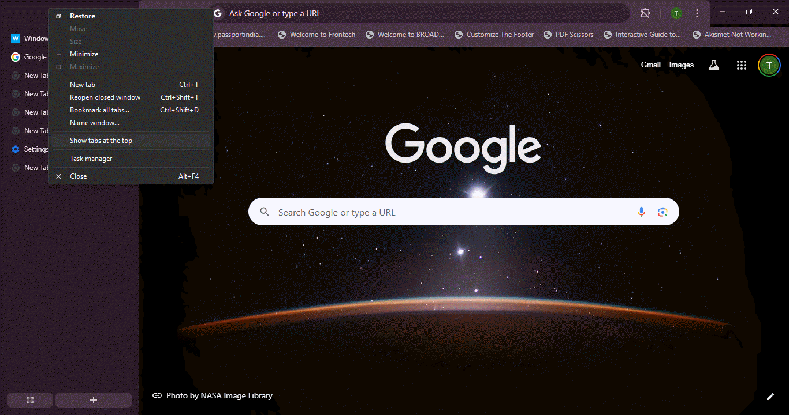Image resolution: width=789 pixels, height=415 pixels.
Task: Open the three-dot Chrome menu
Action: click(x=698, y=13)
